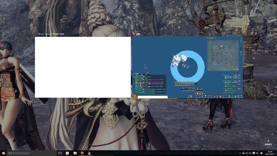Open the pinwheel fan app on the taskbar

tap(67, 153)
